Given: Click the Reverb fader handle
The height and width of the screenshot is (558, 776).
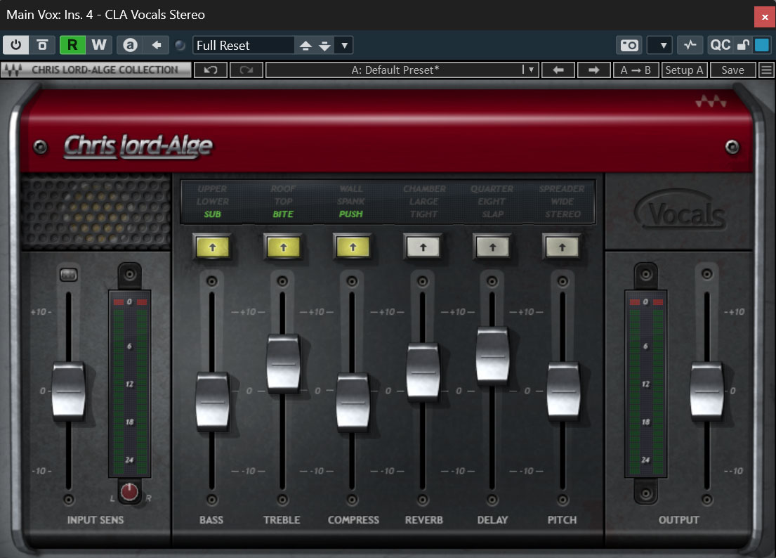Looking at the screenshot, I should pyautogui.click(x=423, y=370).
